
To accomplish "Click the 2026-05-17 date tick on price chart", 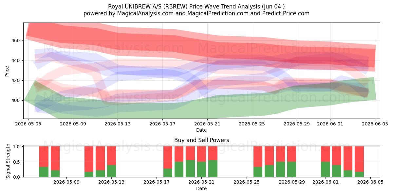I will coord(163,124).
